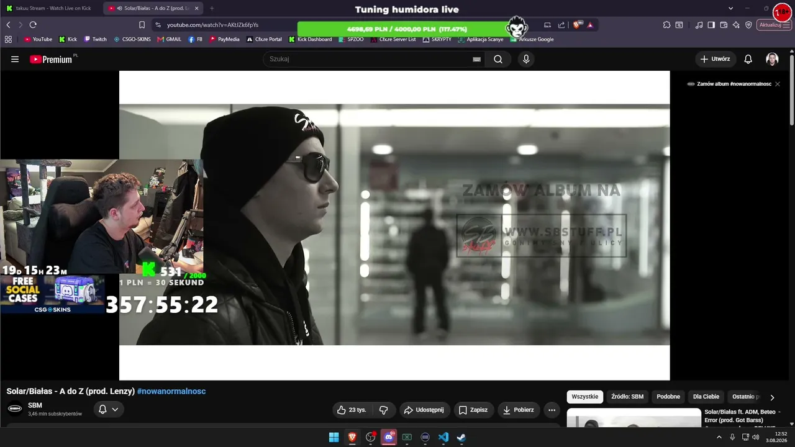This screenshot has width=795, height=447.
Task: Dislike the Solar/Białas video
Action: (384, 410)
